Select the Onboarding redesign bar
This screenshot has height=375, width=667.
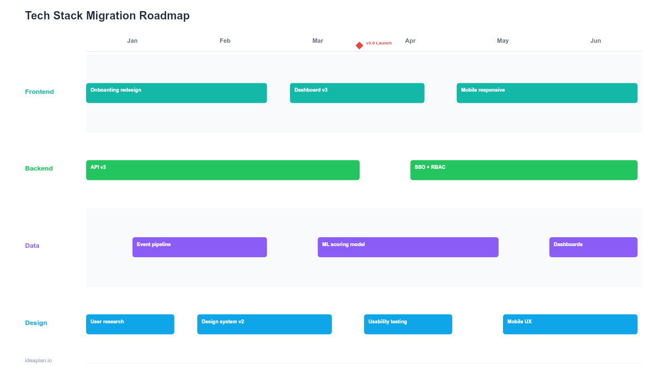176,93
